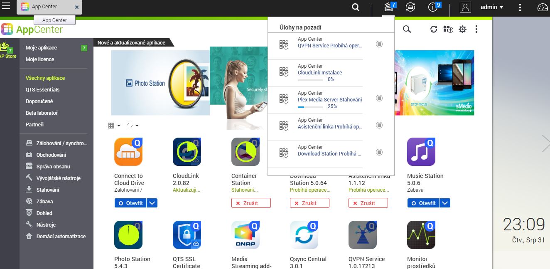
Task: Click the Photo Station banner
Action: pos(160,83)
